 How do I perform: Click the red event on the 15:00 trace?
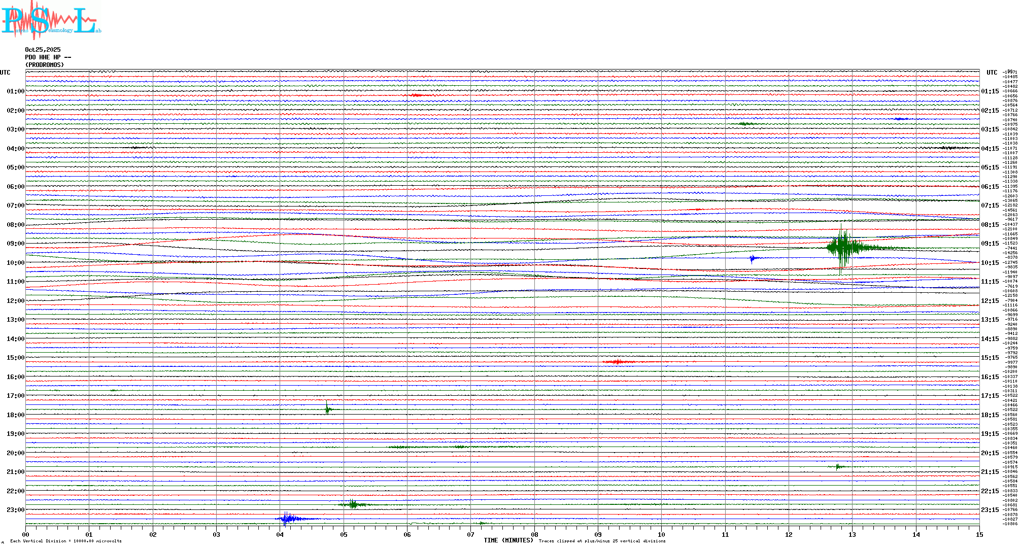(x=618, y=362)
